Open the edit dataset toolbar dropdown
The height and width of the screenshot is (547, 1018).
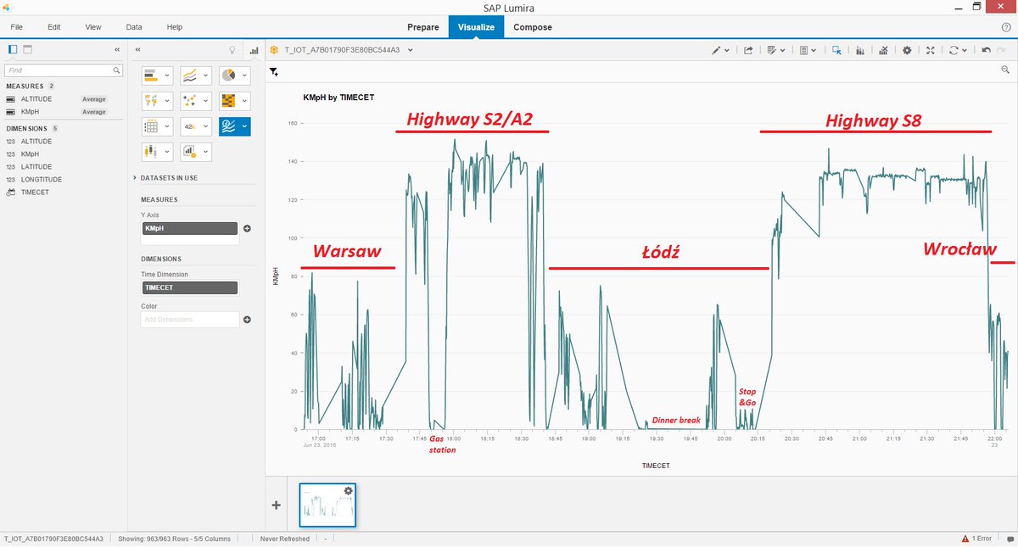pyautogui.click(x=775, y=50)
